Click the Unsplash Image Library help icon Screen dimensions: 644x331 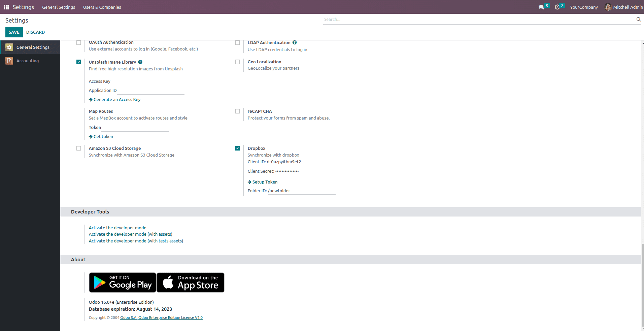point(140,62)
